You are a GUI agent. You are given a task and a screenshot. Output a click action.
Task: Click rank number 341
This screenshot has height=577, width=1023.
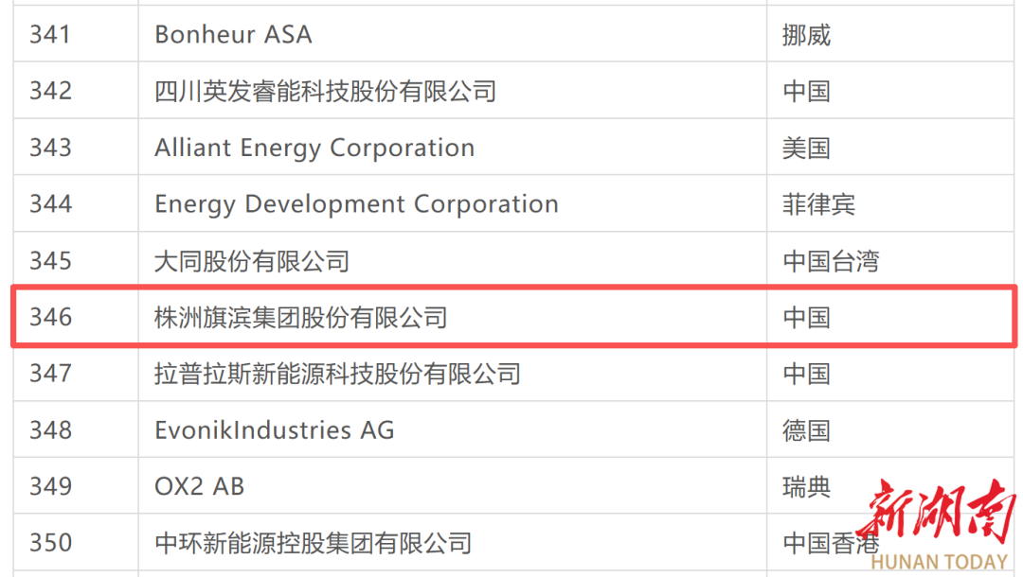click(50, 35)
